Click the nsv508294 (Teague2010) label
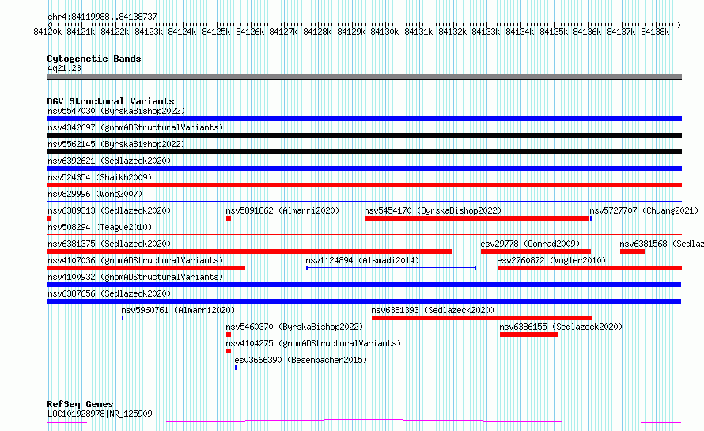Screen dimensions: 704x431 [100, 227]
